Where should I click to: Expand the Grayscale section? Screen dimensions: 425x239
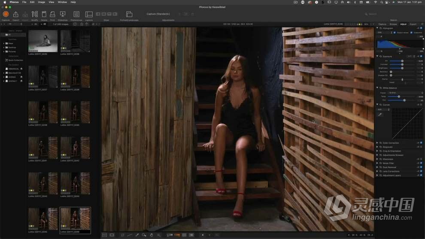pyautogui.click(x=377, y=147)
